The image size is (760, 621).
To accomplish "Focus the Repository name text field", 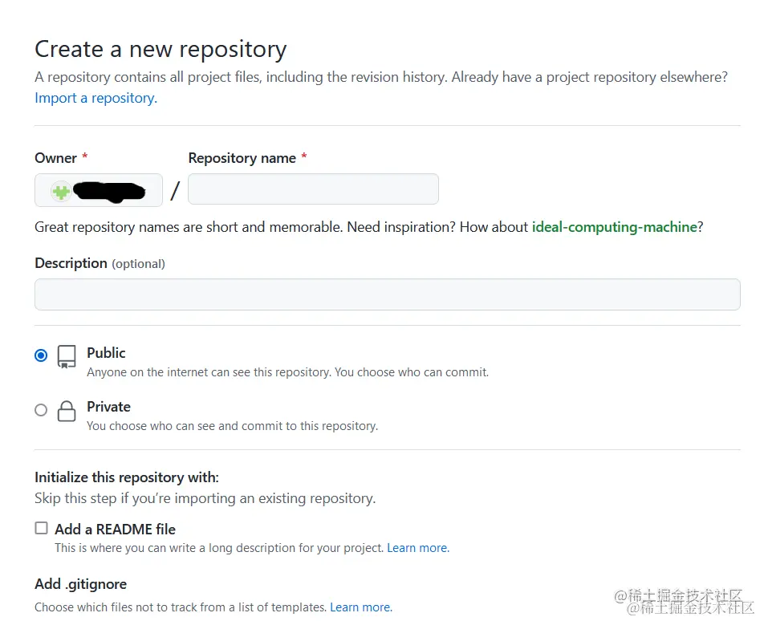I will pos(313,189).
